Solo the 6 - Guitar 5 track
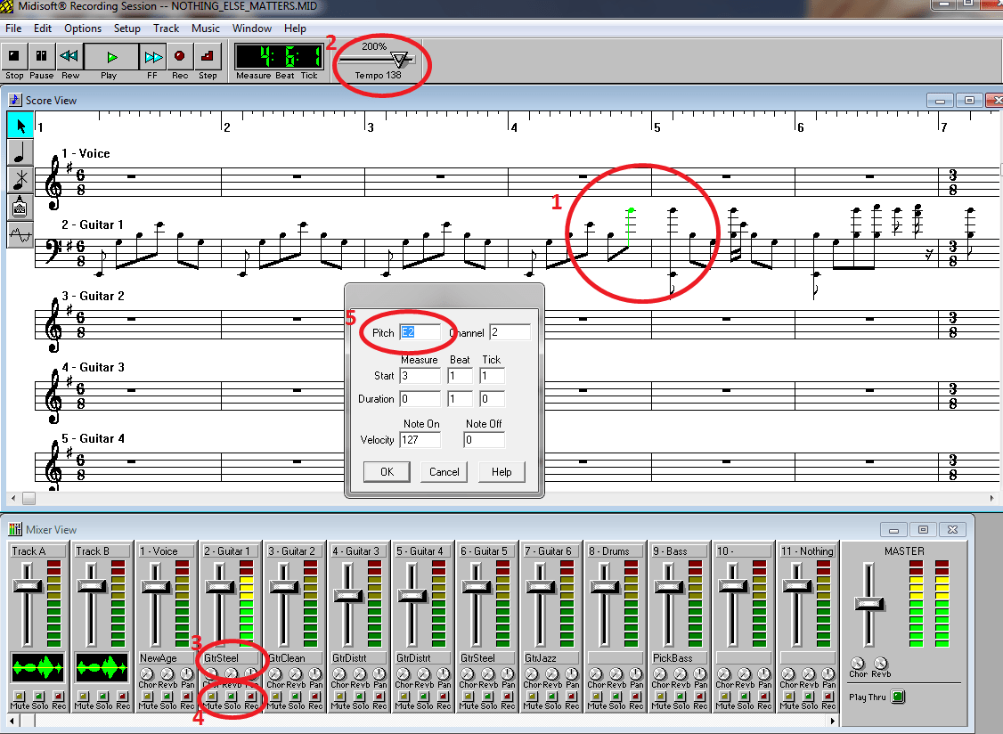Image resolution: width=1003 pixels, height=734 pixels. coord(488,696)
